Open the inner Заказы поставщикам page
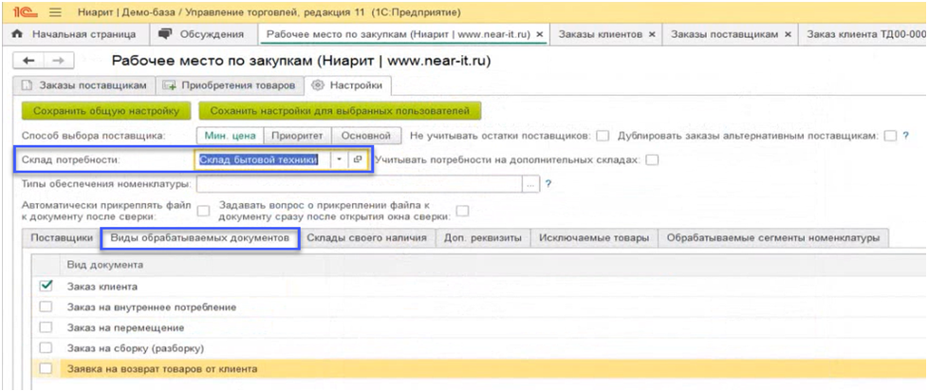 pyautogui.click(x=84, y=85)
